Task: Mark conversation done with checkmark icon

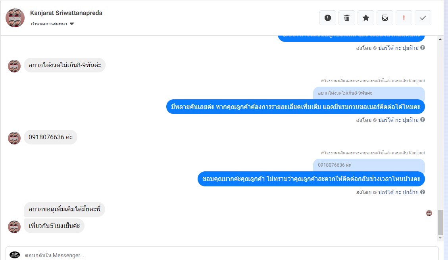Action: [423, 18]
